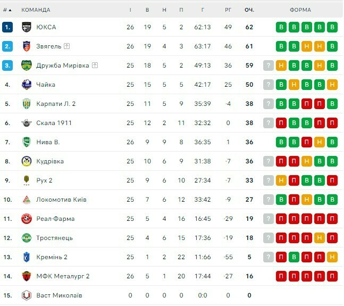Open the Скала 1911 team page
Image resolution: width=344 pixels, height=306 pixels.
pyautogui.click(x=54, y=123)
